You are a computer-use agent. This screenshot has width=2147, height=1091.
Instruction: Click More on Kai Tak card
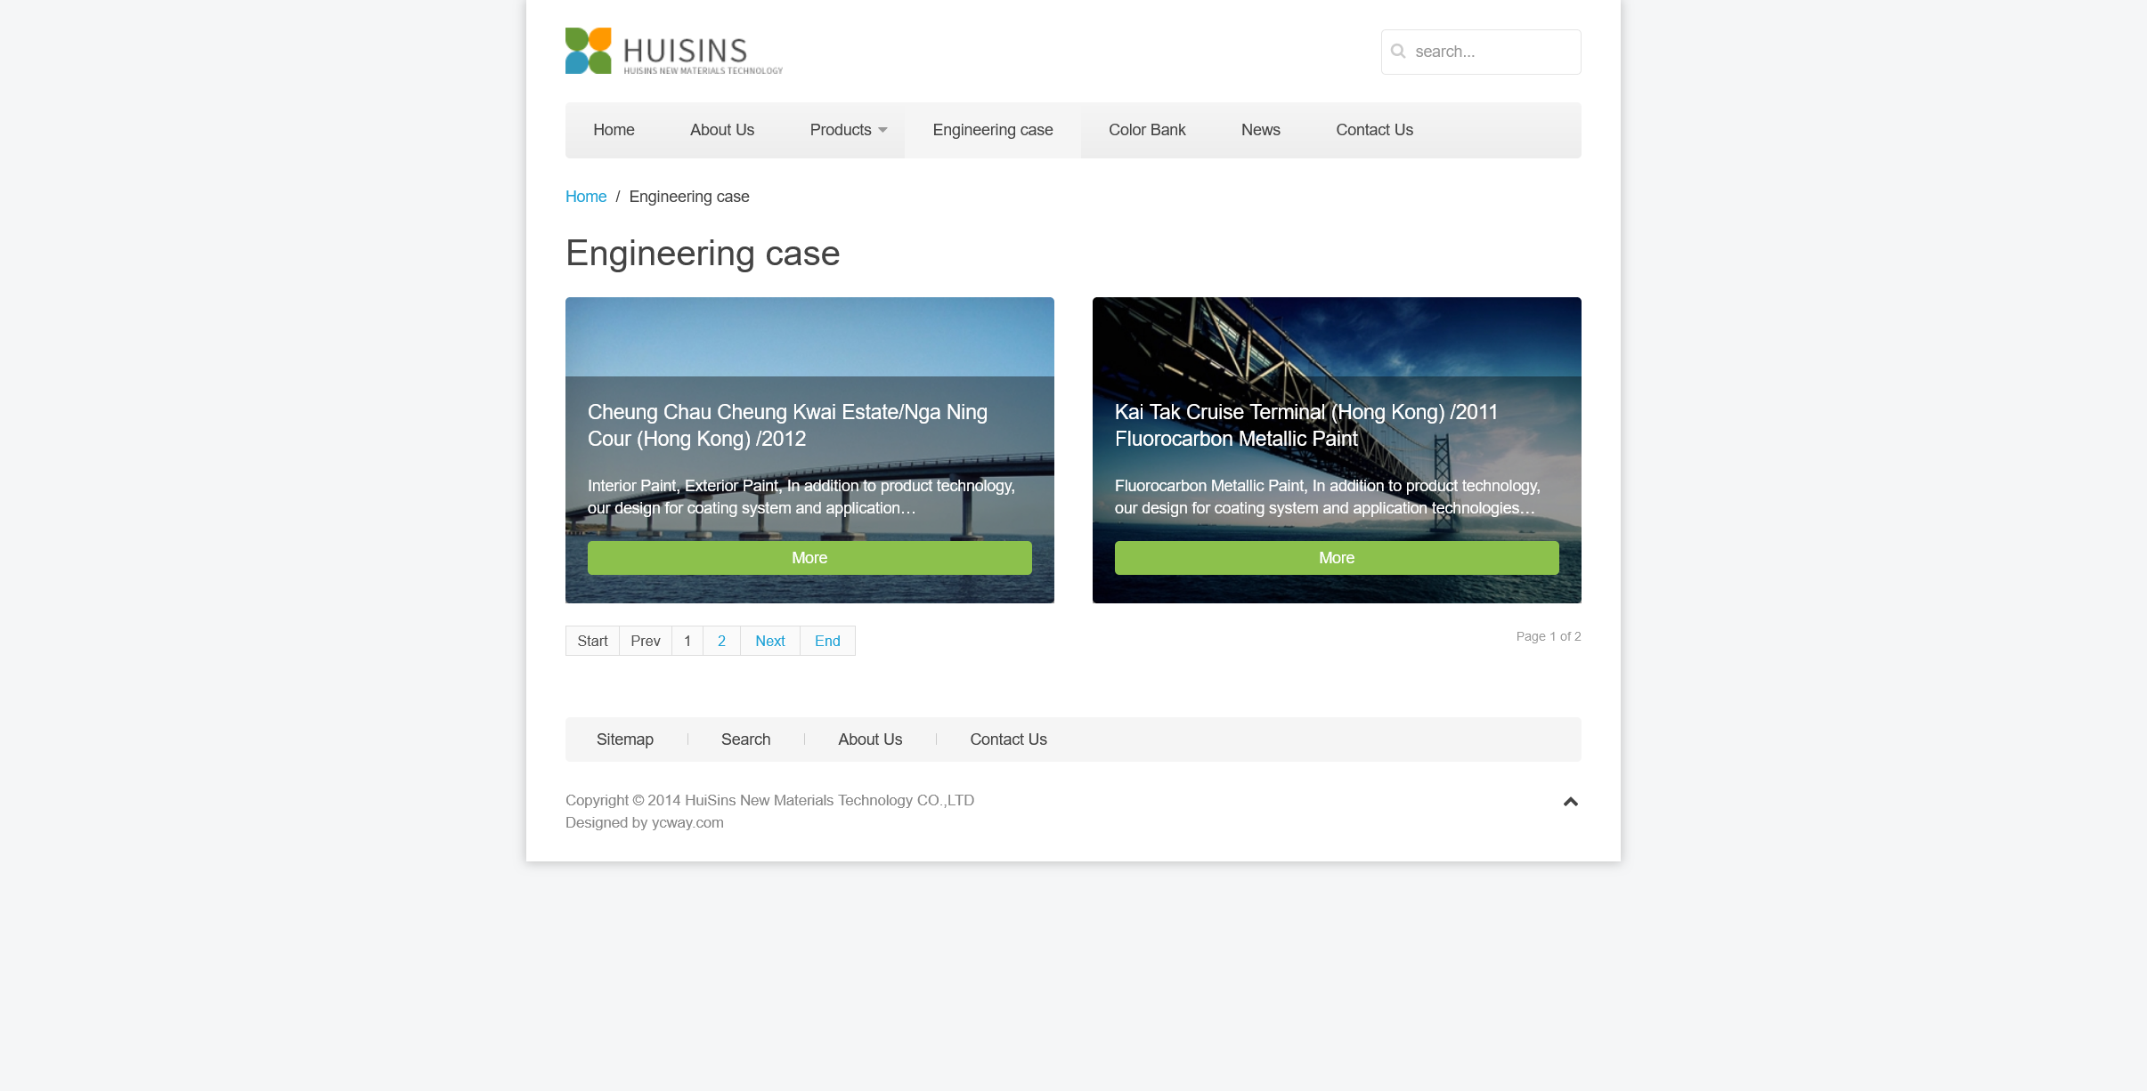click(x=1337, y=558)
